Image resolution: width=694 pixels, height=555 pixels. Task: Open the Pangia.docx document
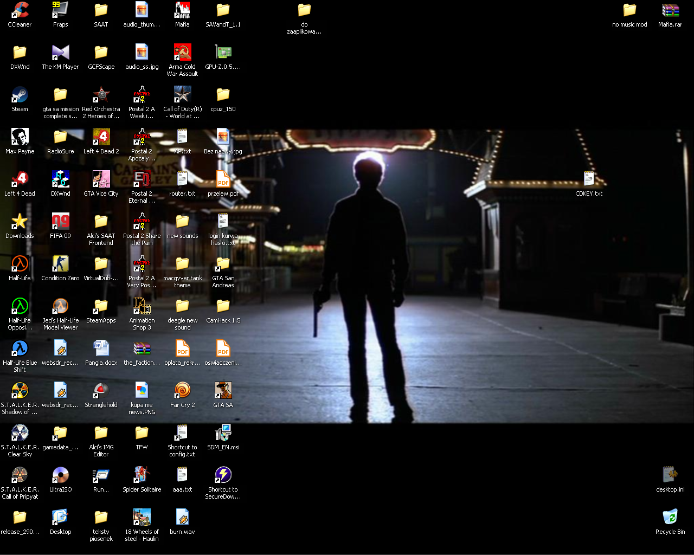[x=101, y=348]
